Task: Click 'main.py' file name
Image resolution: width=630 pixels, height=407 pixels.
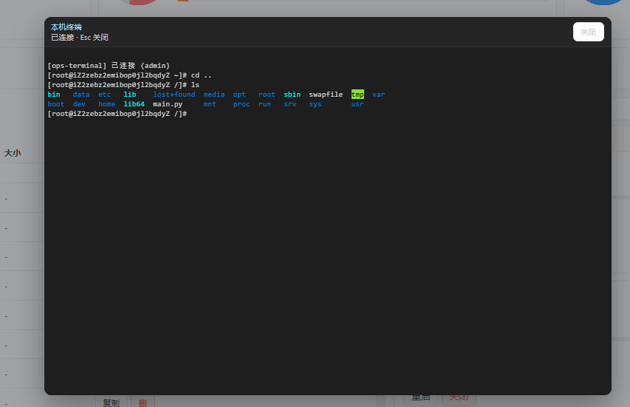Action: 168,104
